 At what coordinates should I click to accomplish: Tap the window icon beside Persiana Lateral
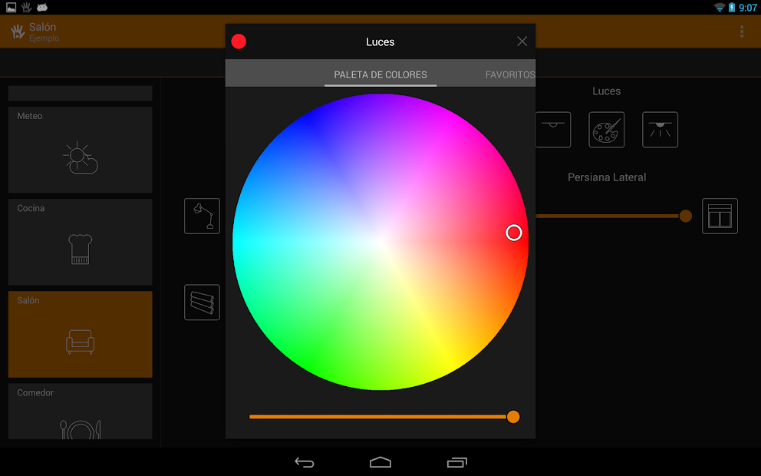[720, 216]
